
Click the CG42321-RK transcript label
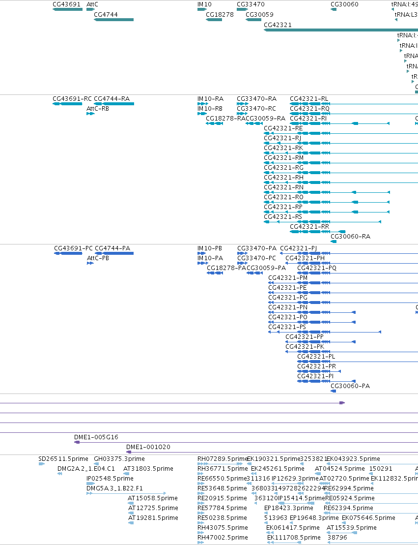283,148
